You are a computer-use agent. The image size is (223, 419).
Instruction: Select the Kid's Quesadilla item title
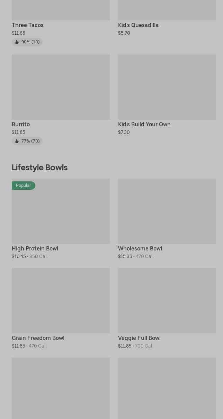(138, 25)
